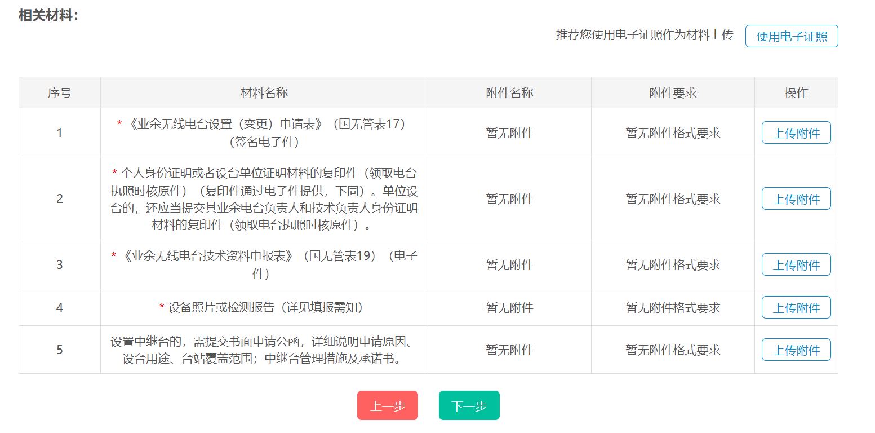Go back with the 上一步 button

(387, 405)
